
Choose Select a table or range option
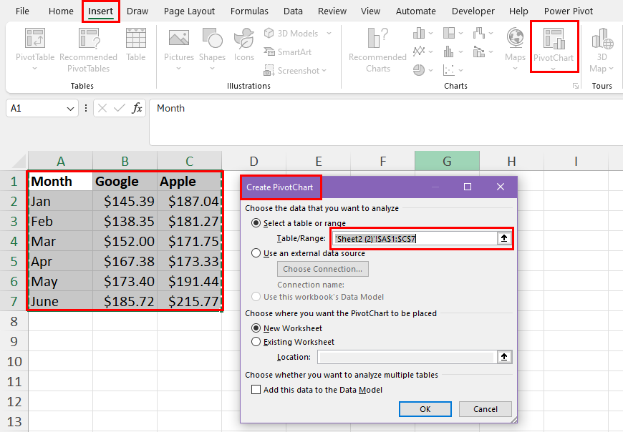(x=256, y=223)
